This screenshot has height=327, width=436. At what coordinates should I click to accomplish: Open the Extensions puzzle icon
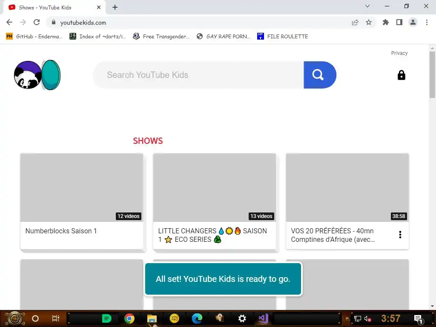[x=386, y=22]
